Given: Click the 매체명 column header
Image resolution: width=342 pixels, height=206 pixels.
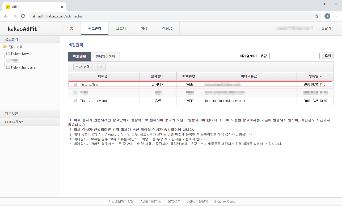Looking at the screenshot, I should tap(104, 76).
